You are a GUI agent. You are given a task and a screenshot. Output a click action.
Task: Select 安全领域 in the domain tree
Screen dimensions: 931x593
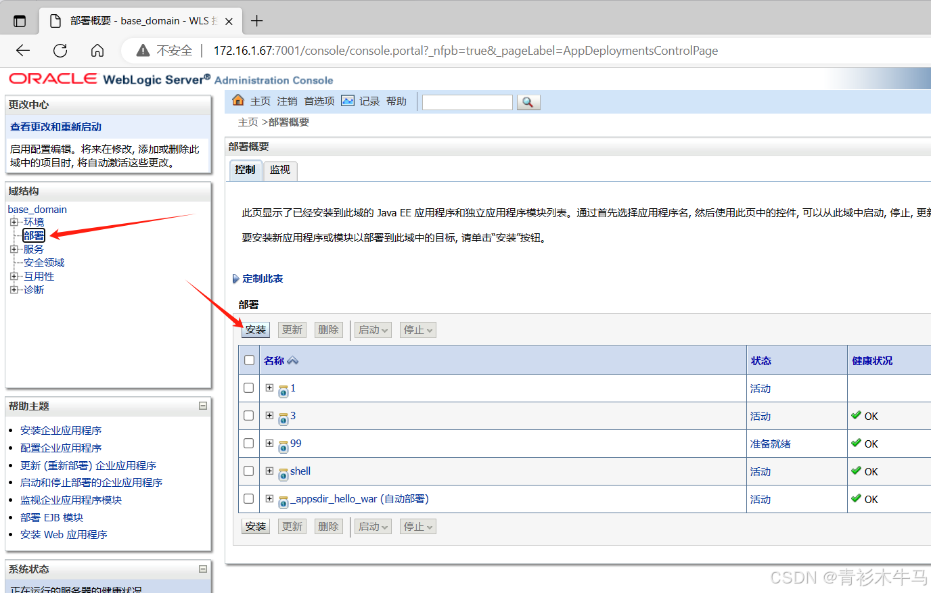[44, 262]
